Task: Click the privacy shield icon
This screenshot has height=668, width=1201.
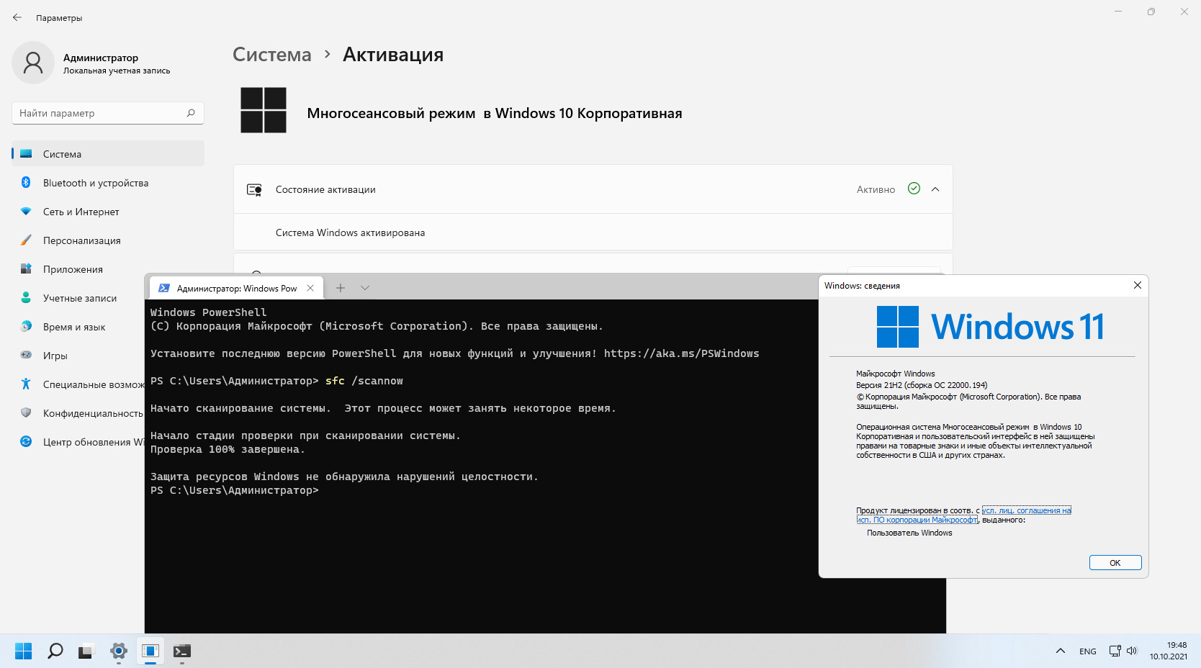Action: pyautogui.click(x=26, y=412)
